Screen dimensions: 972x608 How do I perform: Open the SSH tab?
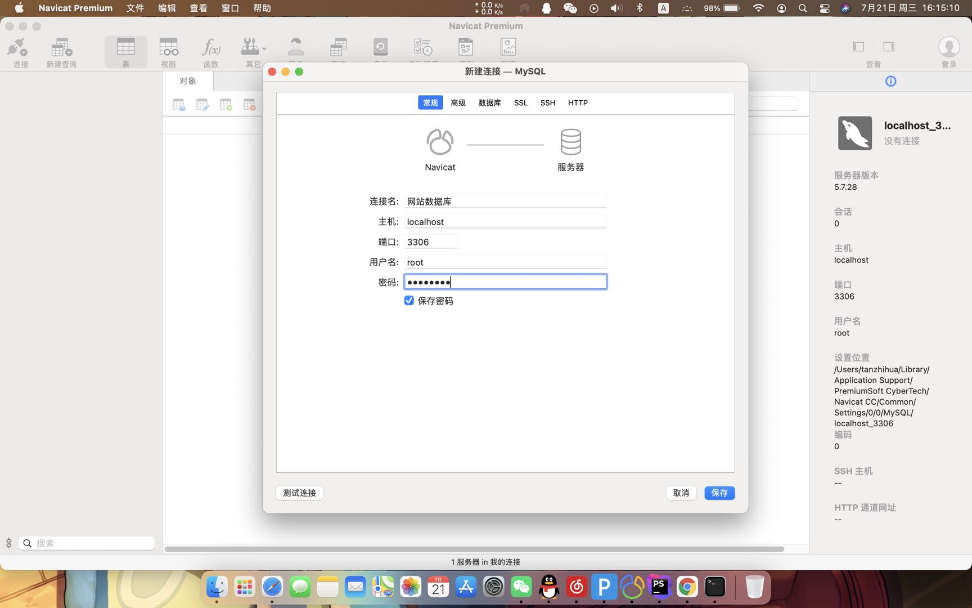point(548,102)
